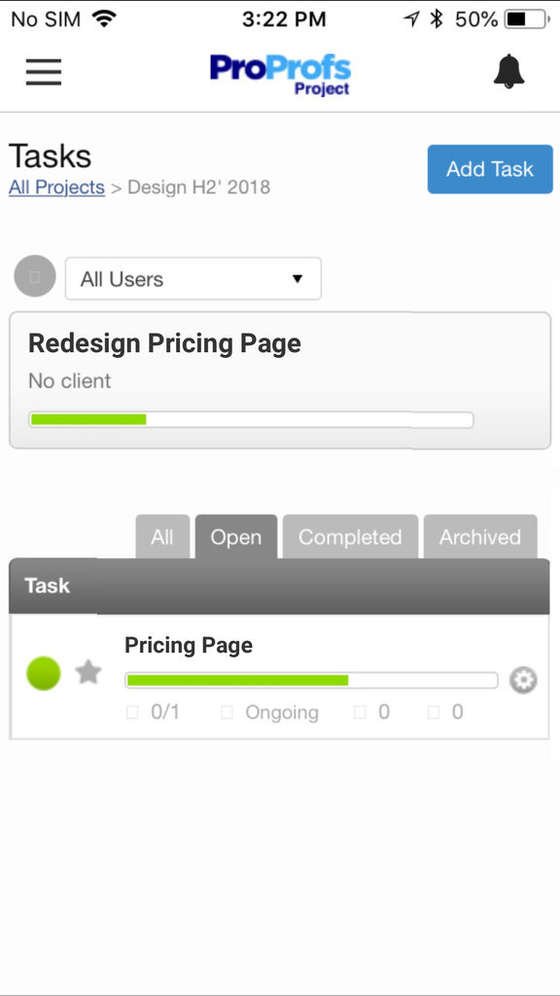Click the All Users dropdown arrow
The width and height of the screenshot is (560, 996).
[297, 279]
